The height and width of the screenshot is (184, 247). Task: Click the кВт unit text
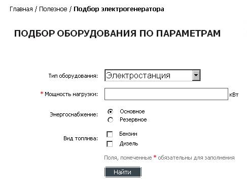(234, 95)
